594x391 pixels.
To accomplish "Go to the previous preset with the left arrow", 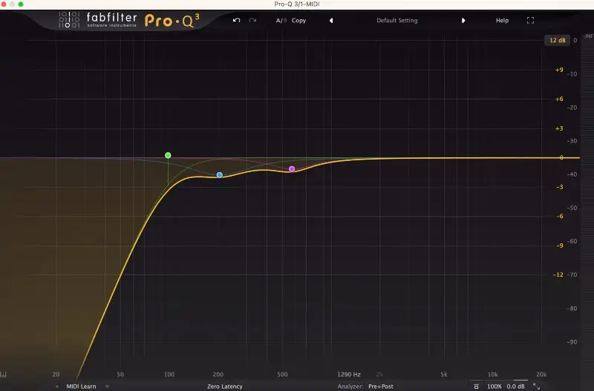I will click(331, 20).
